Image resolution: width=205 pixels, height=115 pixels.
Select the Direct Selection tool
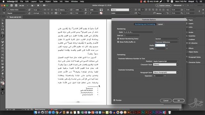[3, 23]
